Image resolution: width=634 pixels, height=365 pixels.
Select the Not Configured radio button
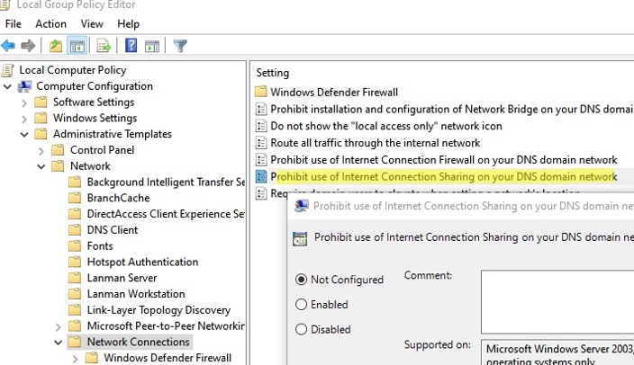tap(302, 280)
